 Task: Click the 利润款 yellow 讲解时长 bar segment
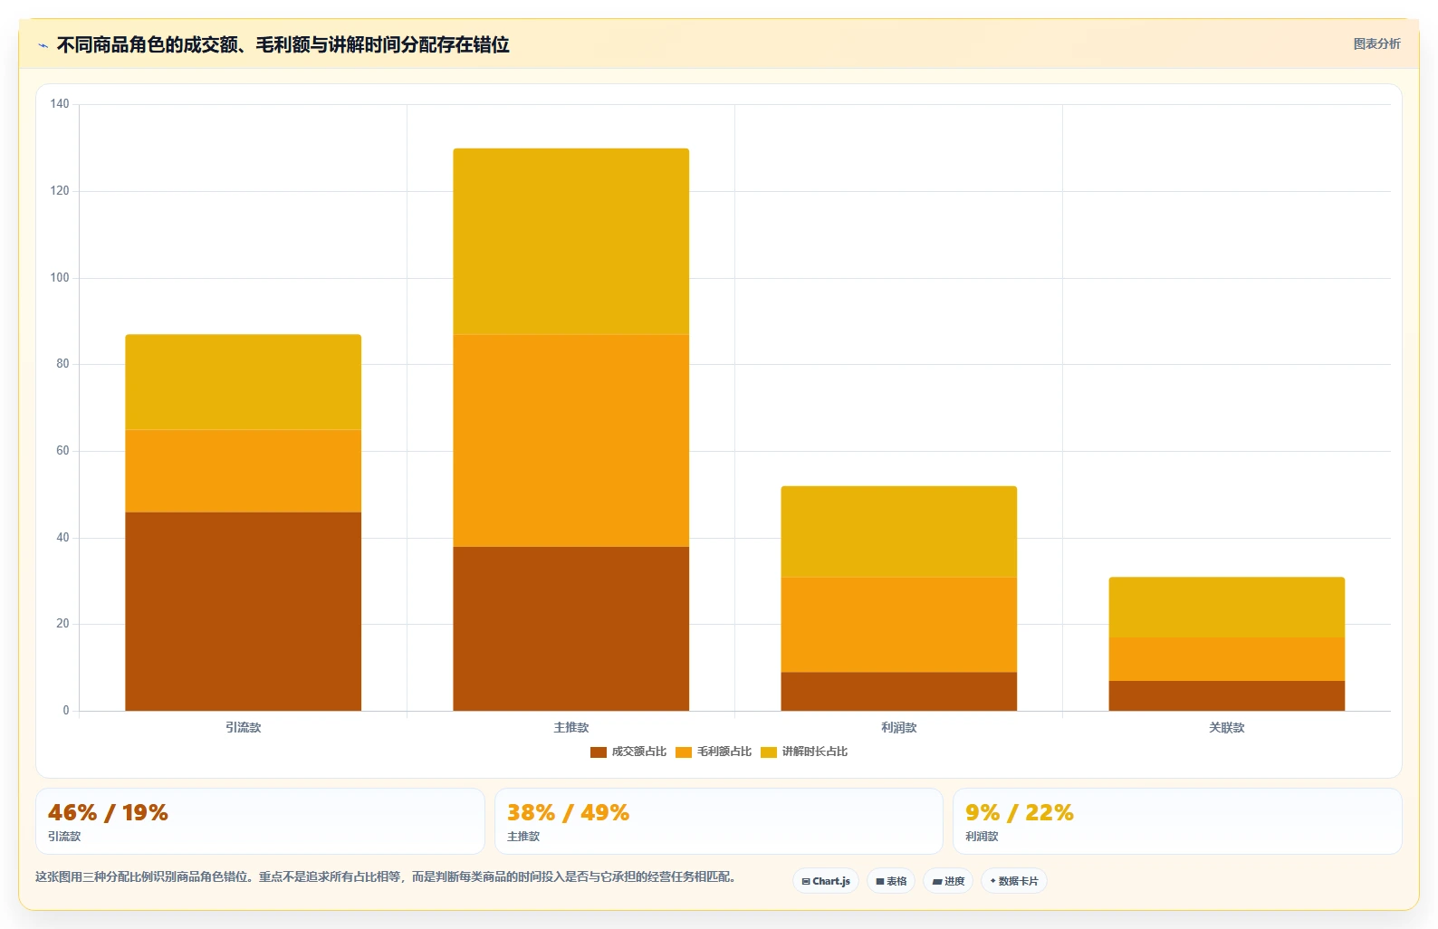pos(898,532)
